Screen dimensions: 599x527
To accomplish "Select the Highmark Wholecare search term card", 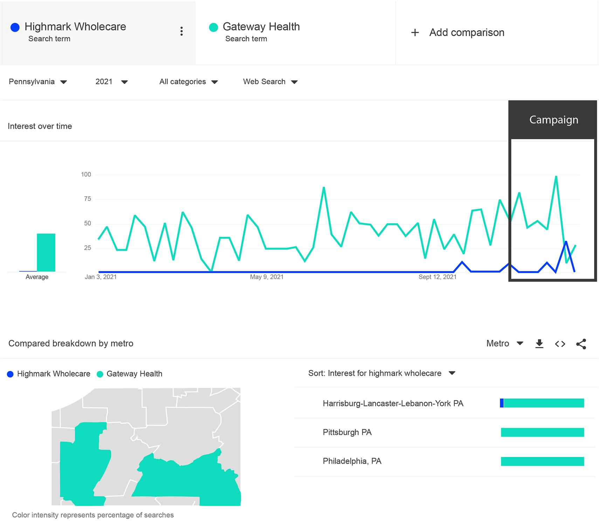I will pyautogui.click(x=98, y=33).
